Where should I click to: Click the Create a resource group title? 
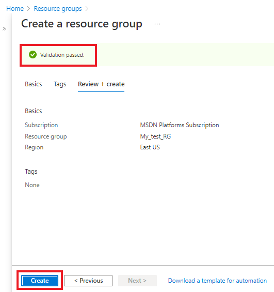(82, 24)
